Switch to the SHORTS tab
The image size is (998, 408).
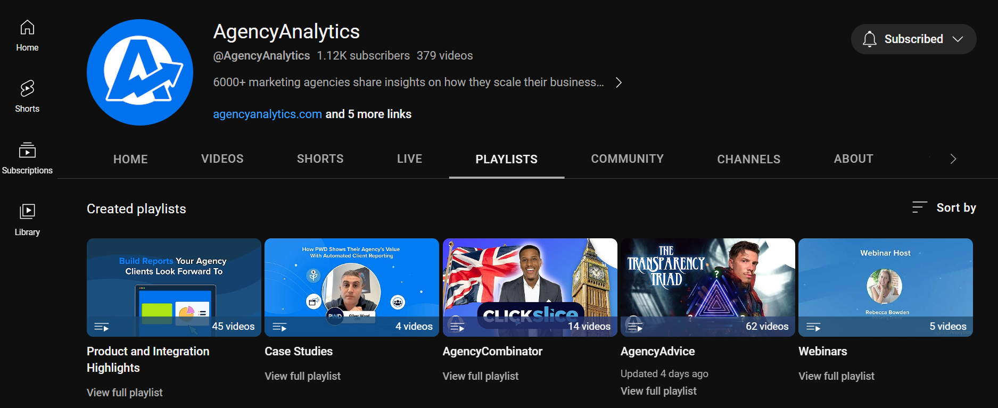(320, 159)
